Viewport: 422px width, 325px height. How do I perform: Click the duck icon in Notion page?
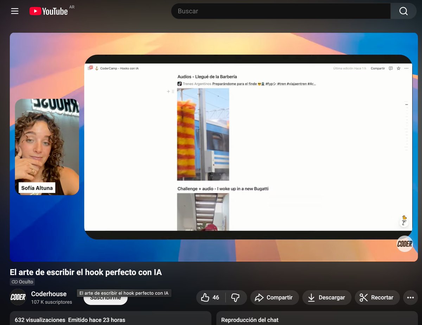point(404,217)
